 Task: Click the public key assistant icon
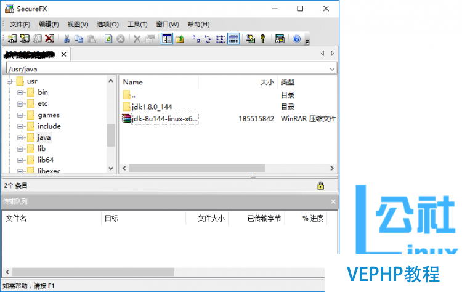click(x=263, y=39)
